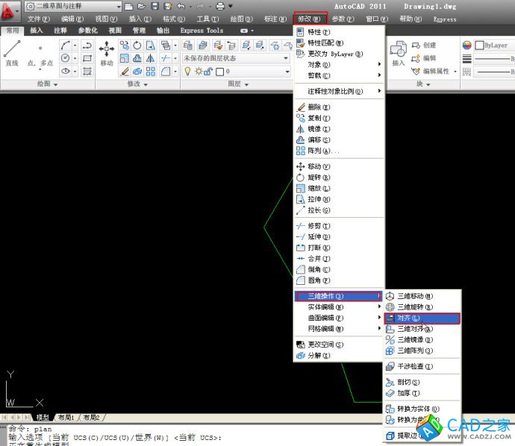Open the 未保存的图层状态 layer state dropdown
The width and height of the screenshot is (515, 446).
[235, 58]
